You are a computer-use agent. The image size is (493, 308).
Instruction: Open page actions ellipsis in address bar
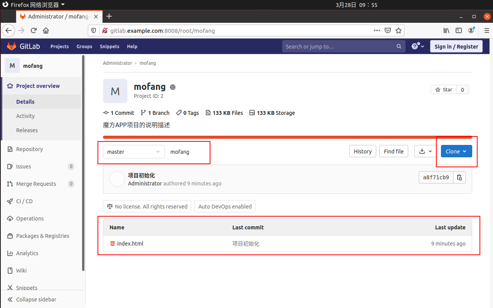[x=377, y=30]
